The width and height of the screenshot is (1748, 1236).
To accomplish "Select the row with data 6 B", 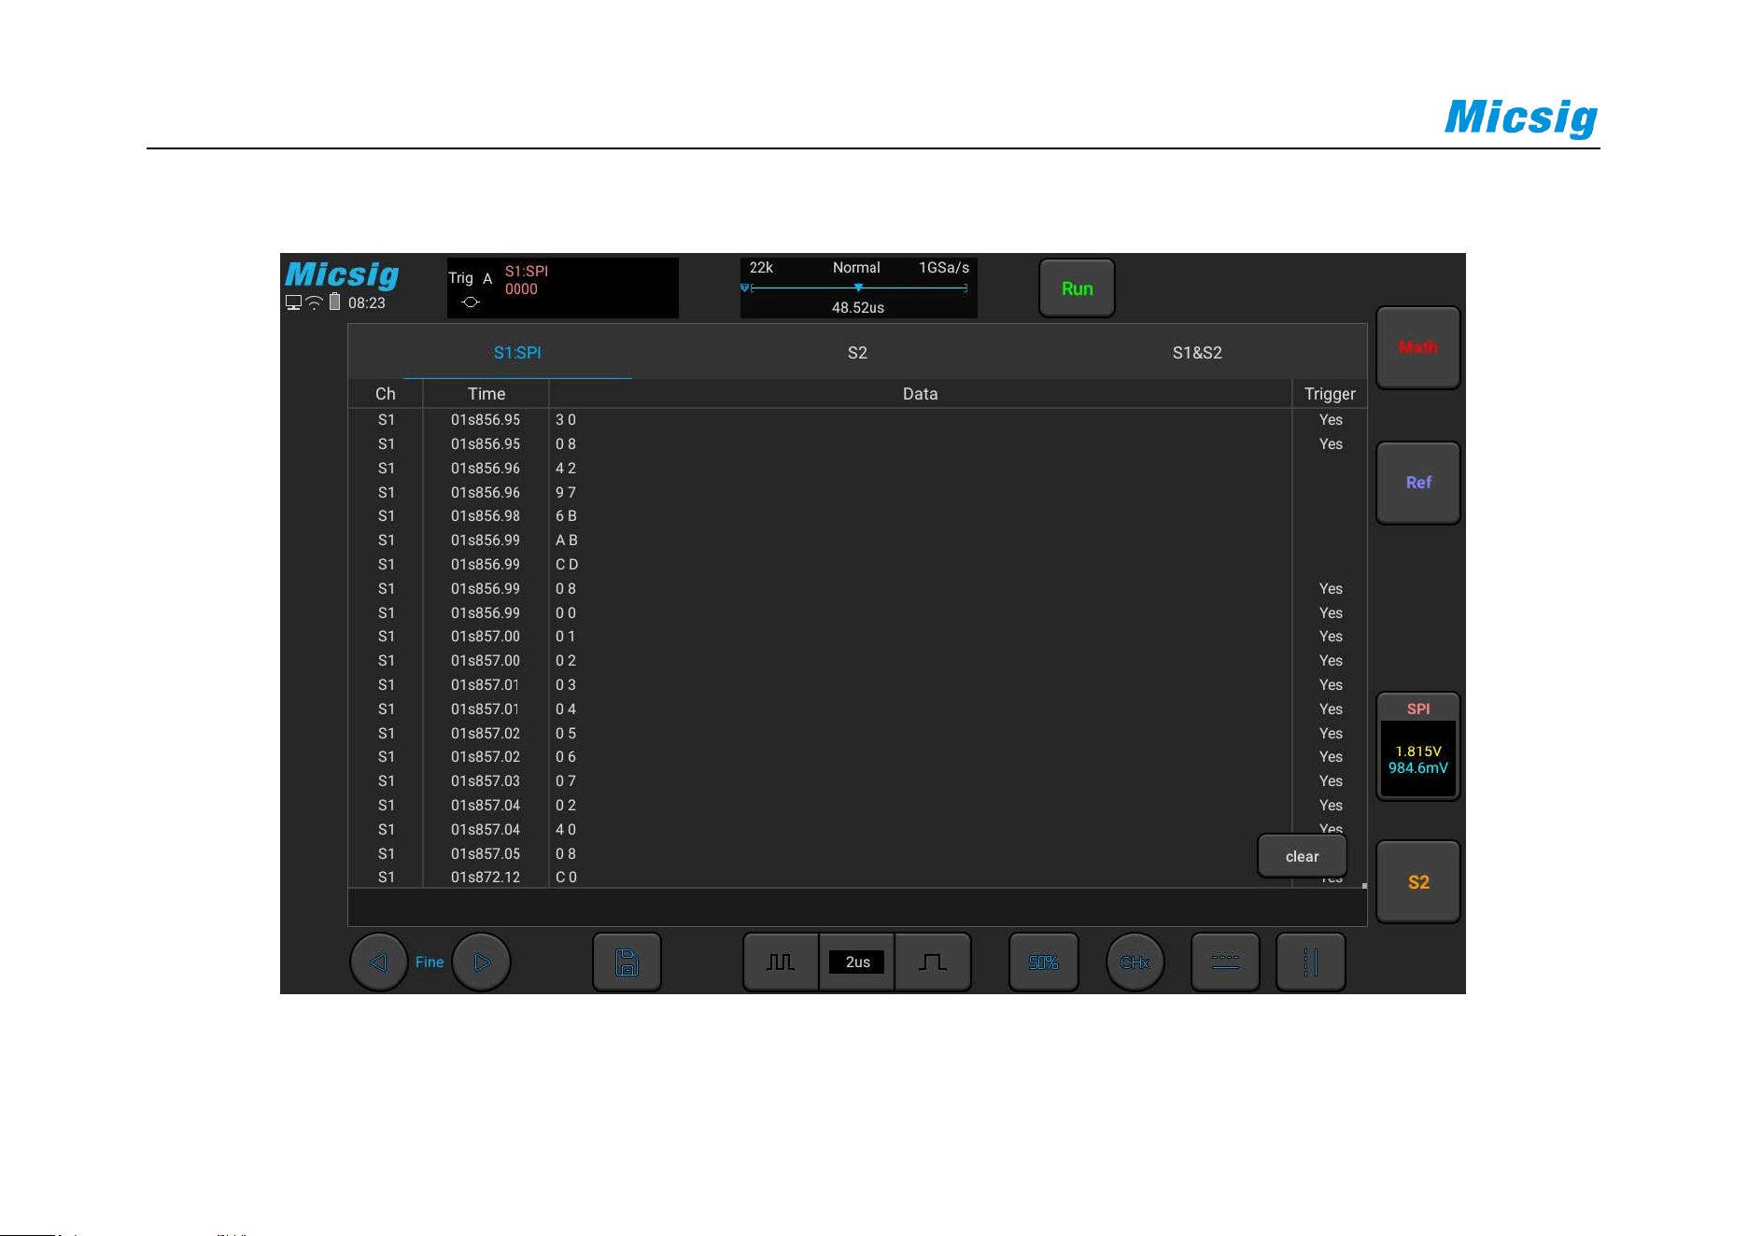I will pyautogui.click(x=857, y=516).
